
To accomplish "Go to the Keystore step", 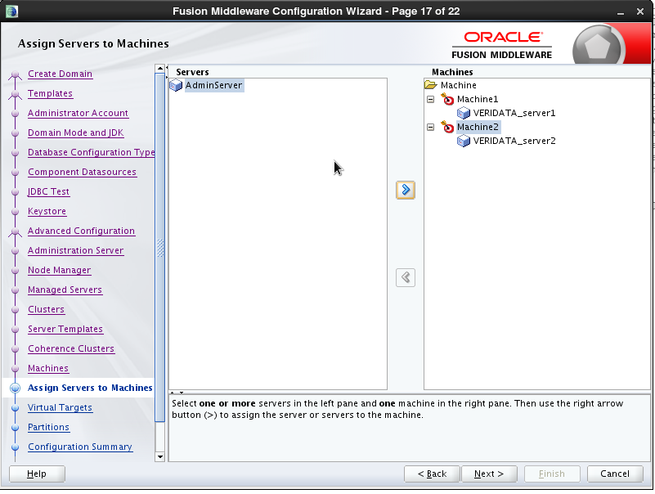I will pos(47,212).
